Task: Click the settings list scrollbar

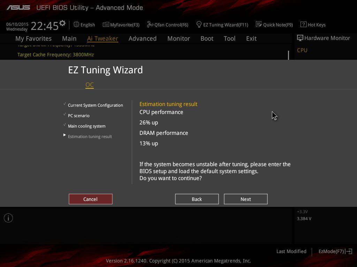Action: (288, 55)
